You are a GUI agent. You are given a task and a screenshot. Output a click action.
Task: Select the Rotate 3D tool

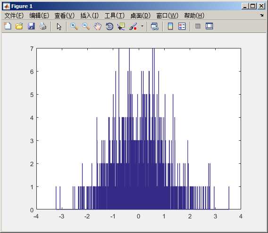pos(109,26)
